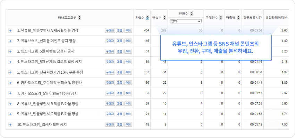The height and width of the screenshot is (138, 295).
Task: Click 추이 in row 4 신제품 업로드 일정
Action: coord(128,62)
